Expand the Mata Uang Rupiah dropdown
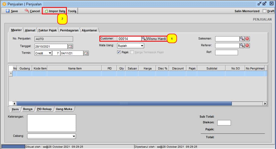The height and width of the screenshot is (149, 276). click(142, 46)
